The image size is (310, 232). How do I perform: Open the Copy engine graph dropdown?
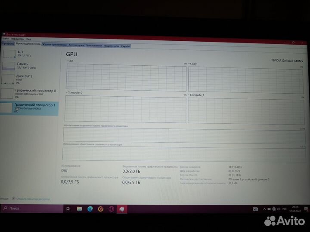189,64
